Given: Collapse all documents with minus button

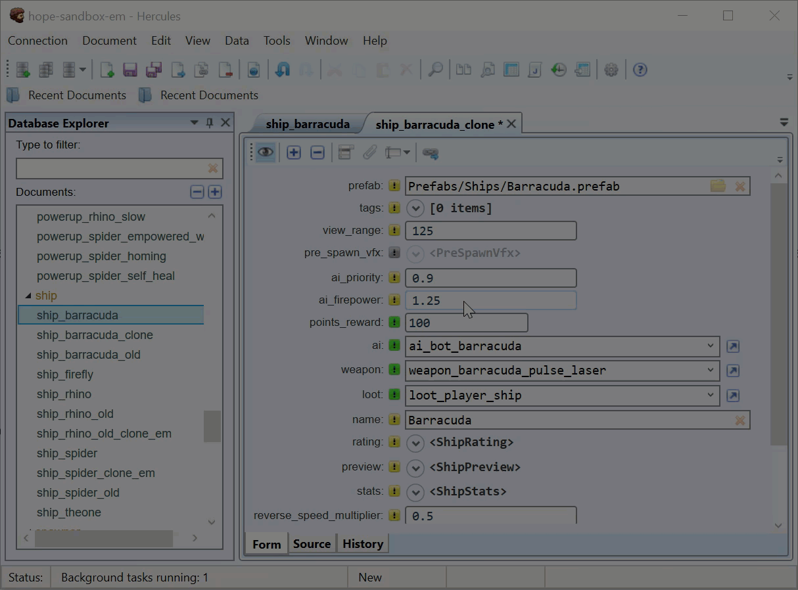Looking at the screenshot, I should click(197, 193).
